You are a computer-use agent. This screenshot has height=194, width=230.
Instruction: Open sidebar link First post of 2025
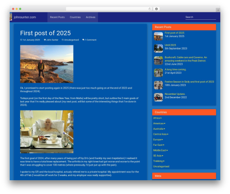[x=174, y=33]
